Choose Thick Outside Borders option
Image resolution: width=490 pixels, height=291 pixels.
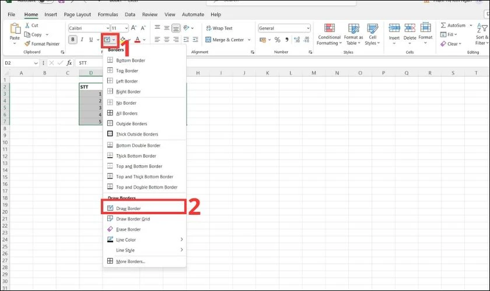145,134
